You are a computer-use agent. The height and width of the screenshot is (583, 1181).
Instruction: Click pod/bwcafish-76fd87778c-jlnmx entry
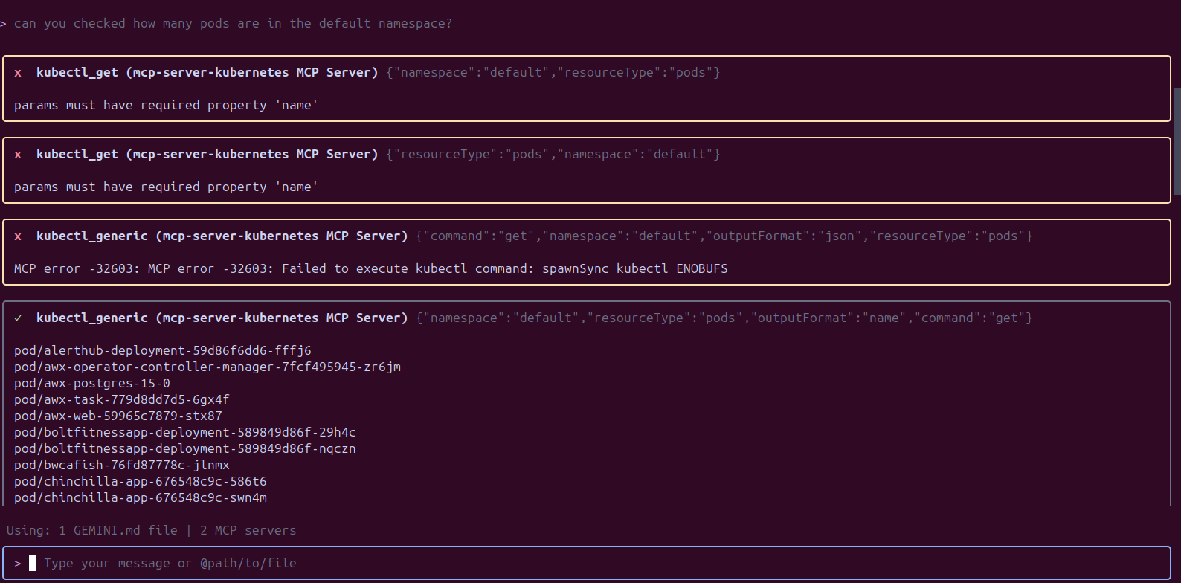(x=121, y=466)
